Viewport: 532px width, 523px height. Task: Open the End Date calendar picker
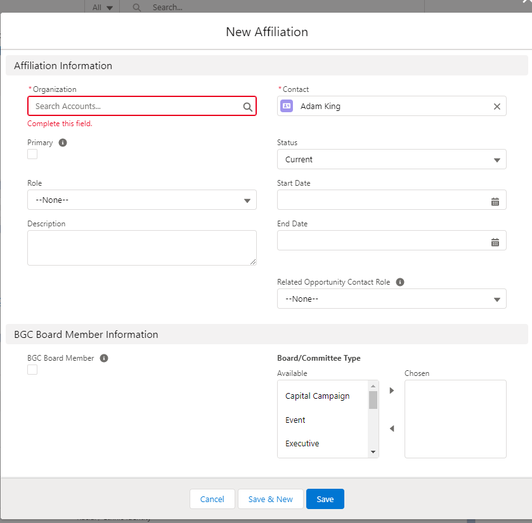(495, 240)
